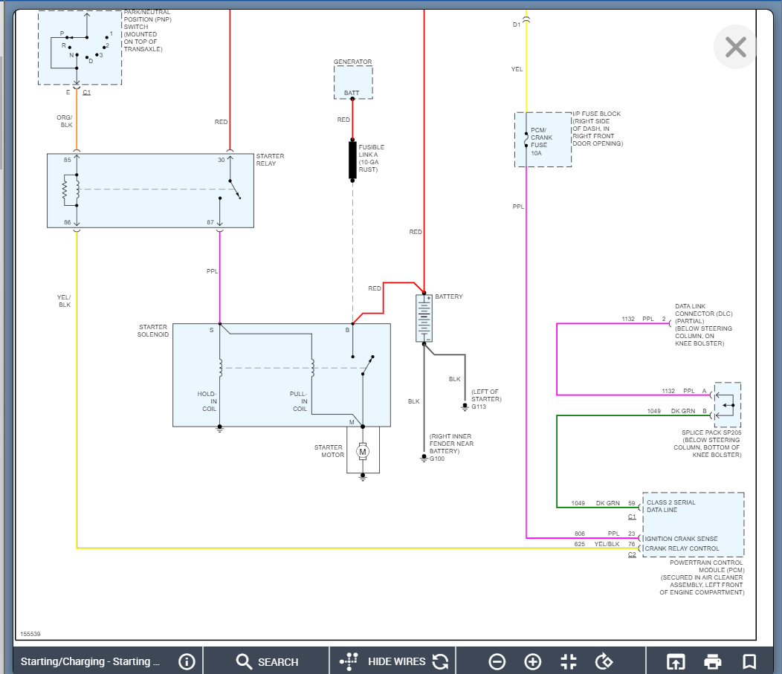Click the SEARCH button
Viewport: 782px width, 674px height.
pyautogui.click(x=267, y=661)
